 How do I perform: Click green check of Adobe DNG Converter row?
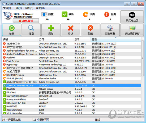(5, 82)
